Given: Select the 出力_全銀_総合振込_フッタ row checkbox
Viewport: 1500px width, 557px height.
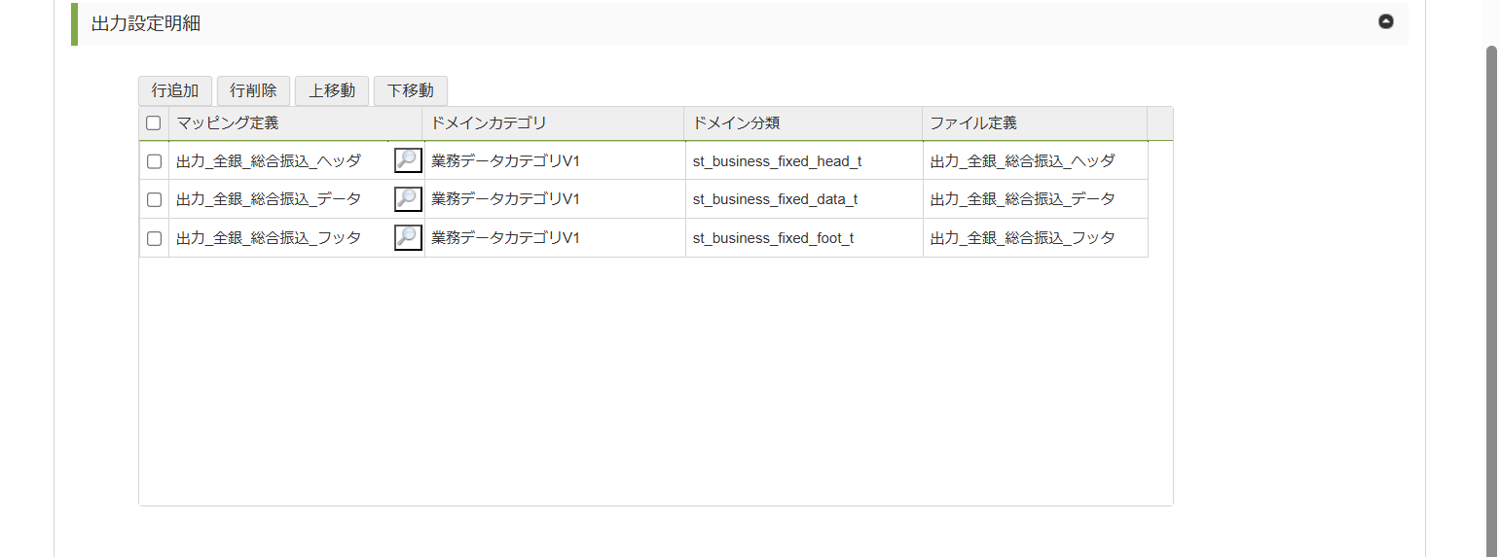Looking at the screenshot, I should [154, 238].
